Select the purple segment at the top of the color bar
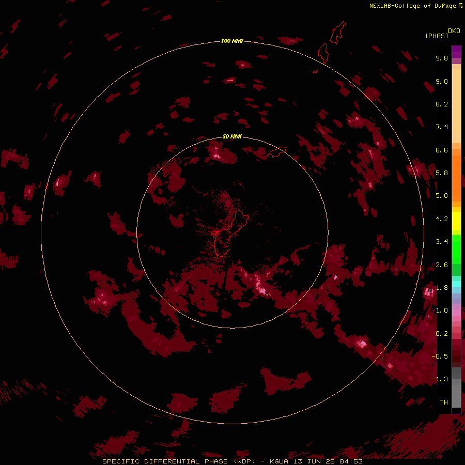 point(456,52)
